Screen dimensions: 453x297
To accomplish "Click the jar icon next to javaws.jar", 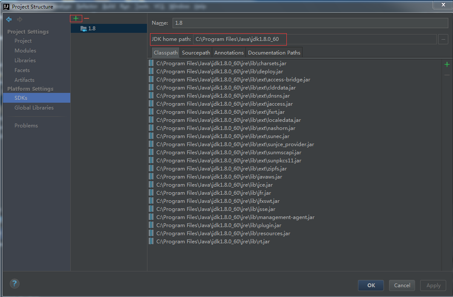I will 151,176.
